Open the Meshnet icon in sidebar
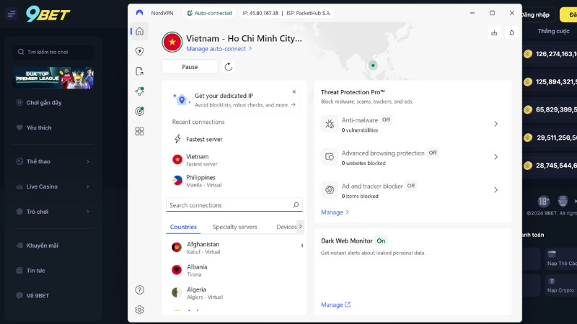Screen dimensions: 577x324 140,91
